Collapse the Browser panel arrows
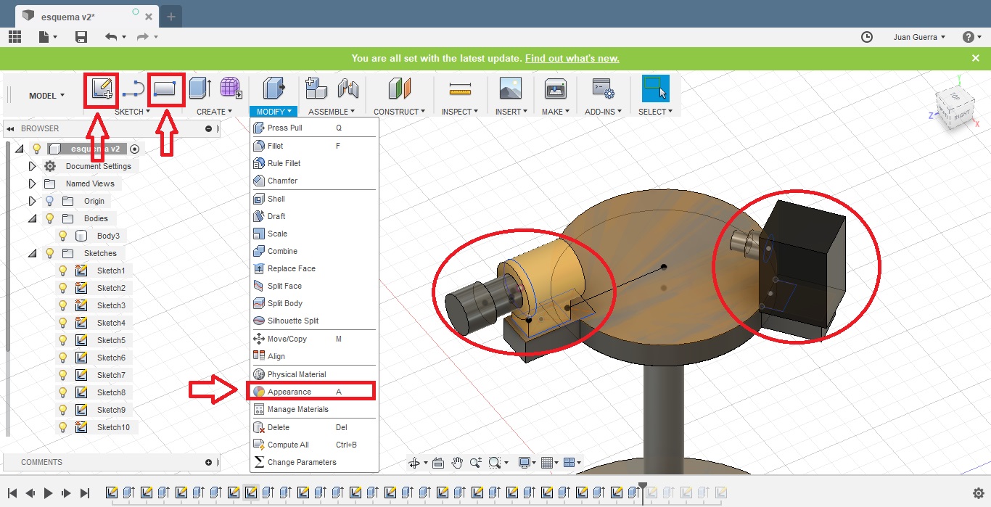The height and width of the screenshot is (507, 991). tap(10, 128)
